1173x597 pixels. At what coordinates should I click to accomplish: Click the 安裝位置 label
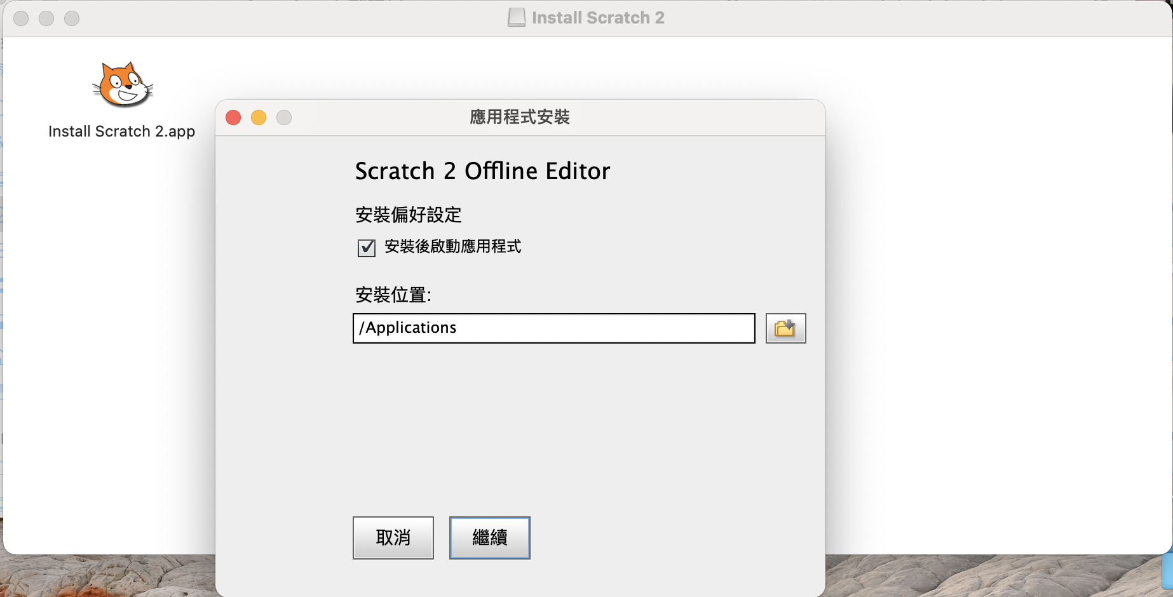(393, 295)
